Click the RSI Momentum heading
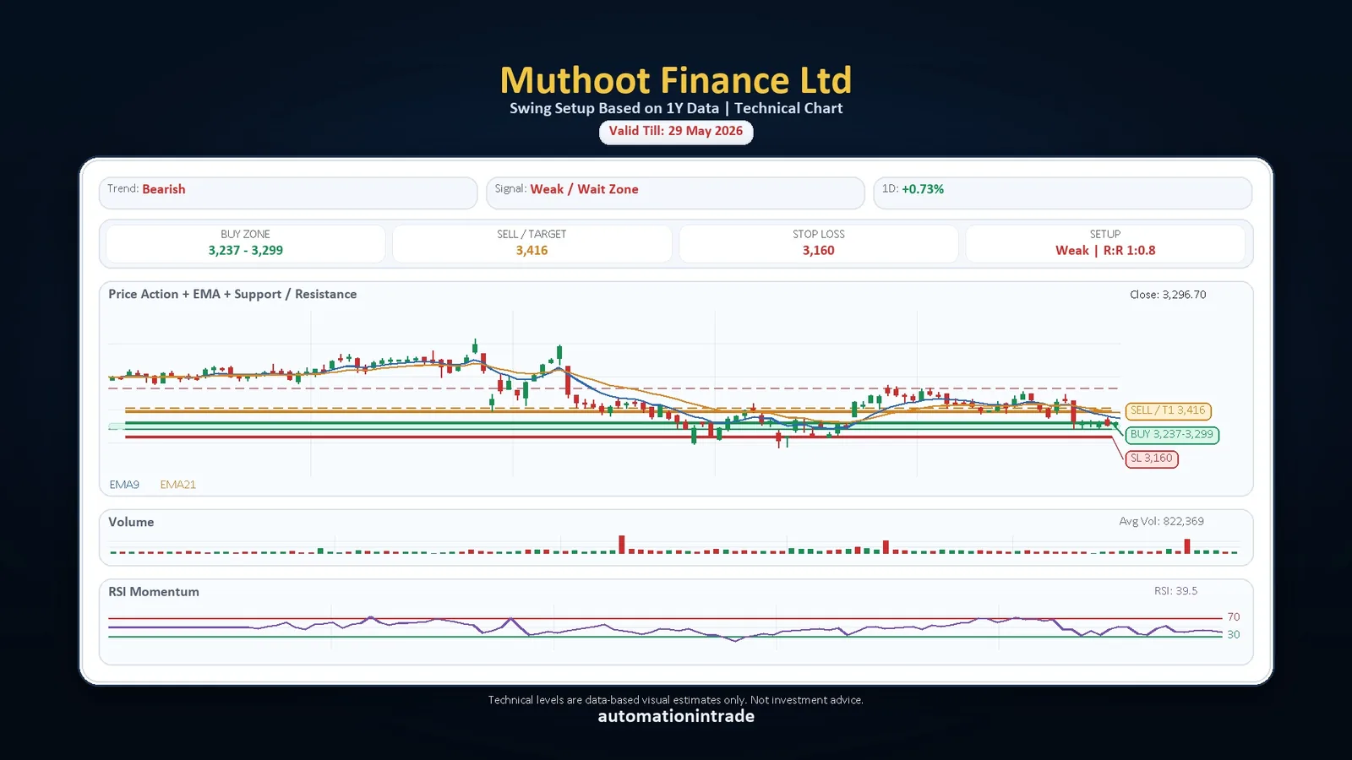 pyautogui.click(x=154, y=592)
